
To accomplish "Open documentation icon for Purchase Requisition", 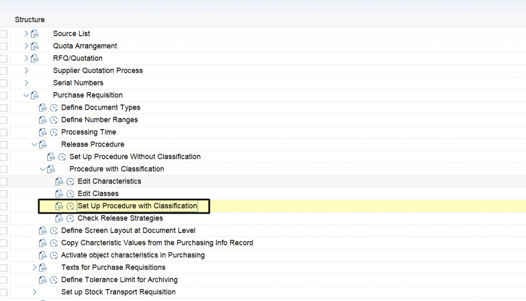I will [35, 95].
